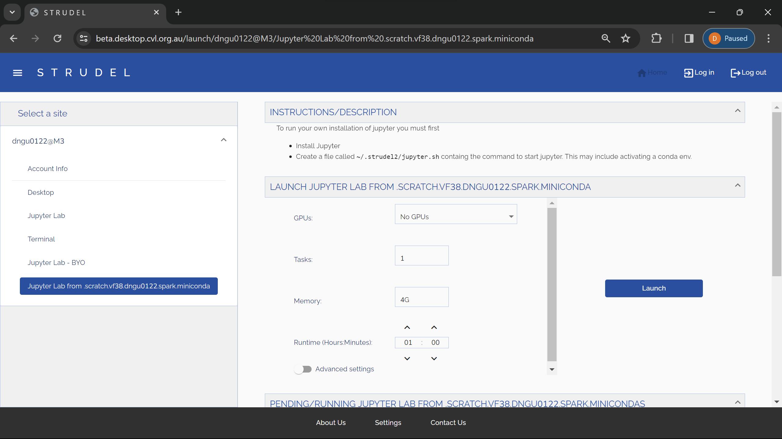The height and width of the screenshot is (439, 782).
Task: Click the Memory input field
Action: coord(422,297)
